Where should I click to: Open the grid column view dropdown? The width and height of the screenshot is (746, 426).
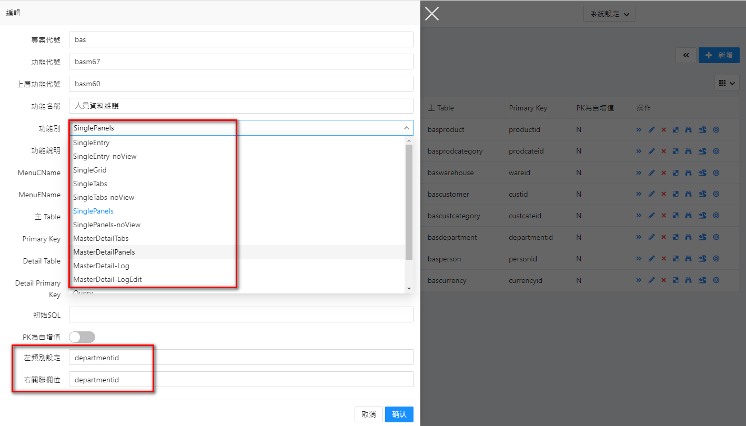click(727, 83)
